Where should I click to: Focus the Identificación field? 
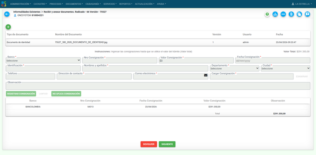pyautogui.click(x=43, y=68)
